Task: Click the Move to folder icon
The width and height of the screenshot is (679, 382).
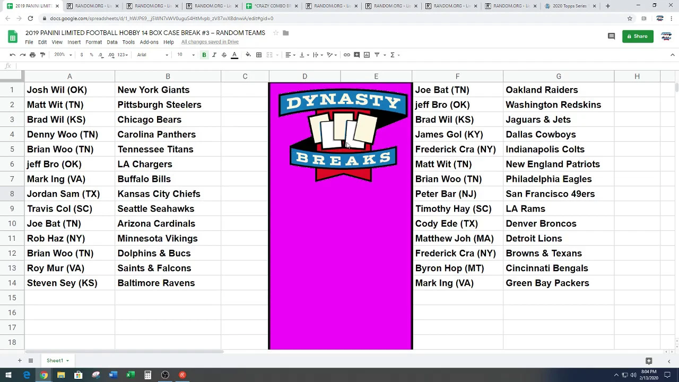Action: (x=285, y=33)
